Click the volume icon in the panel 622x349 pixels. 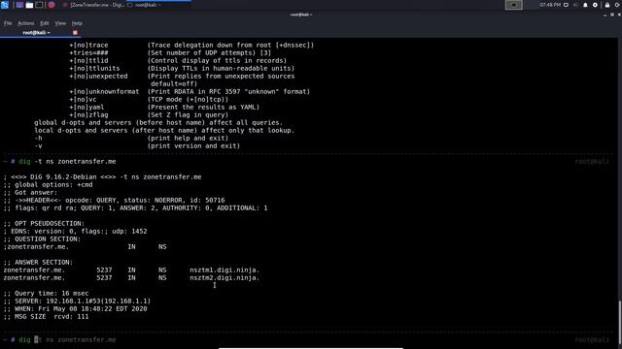click(576, 5)
